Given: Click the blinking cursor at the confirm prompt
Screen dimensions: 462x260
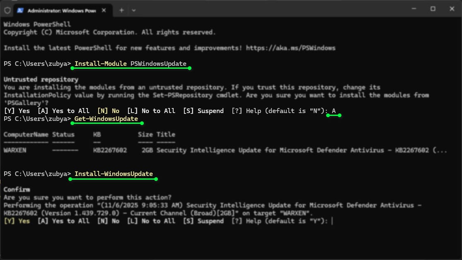Looking at the screenshot, I should [332, 221].
